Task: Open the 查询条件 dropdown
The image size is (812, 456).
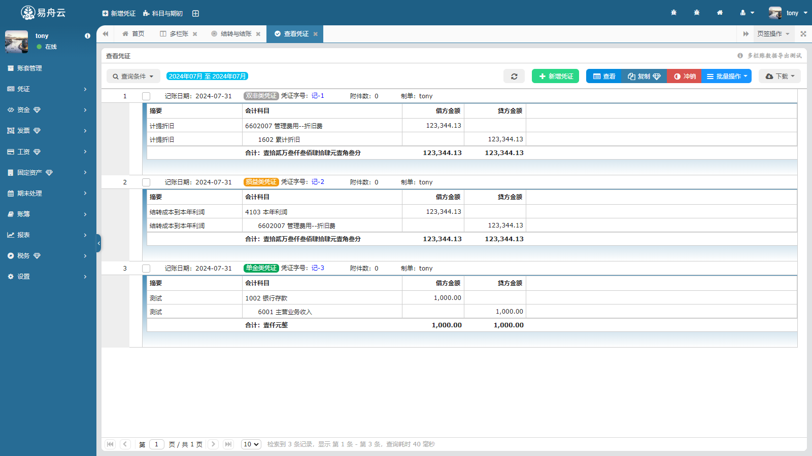Action: pos(133,76)
